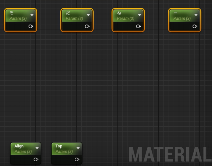This screenshot has height=166, width=212.
Task: Collapse the ー parameter node arrow
Action: click(196, 15)
